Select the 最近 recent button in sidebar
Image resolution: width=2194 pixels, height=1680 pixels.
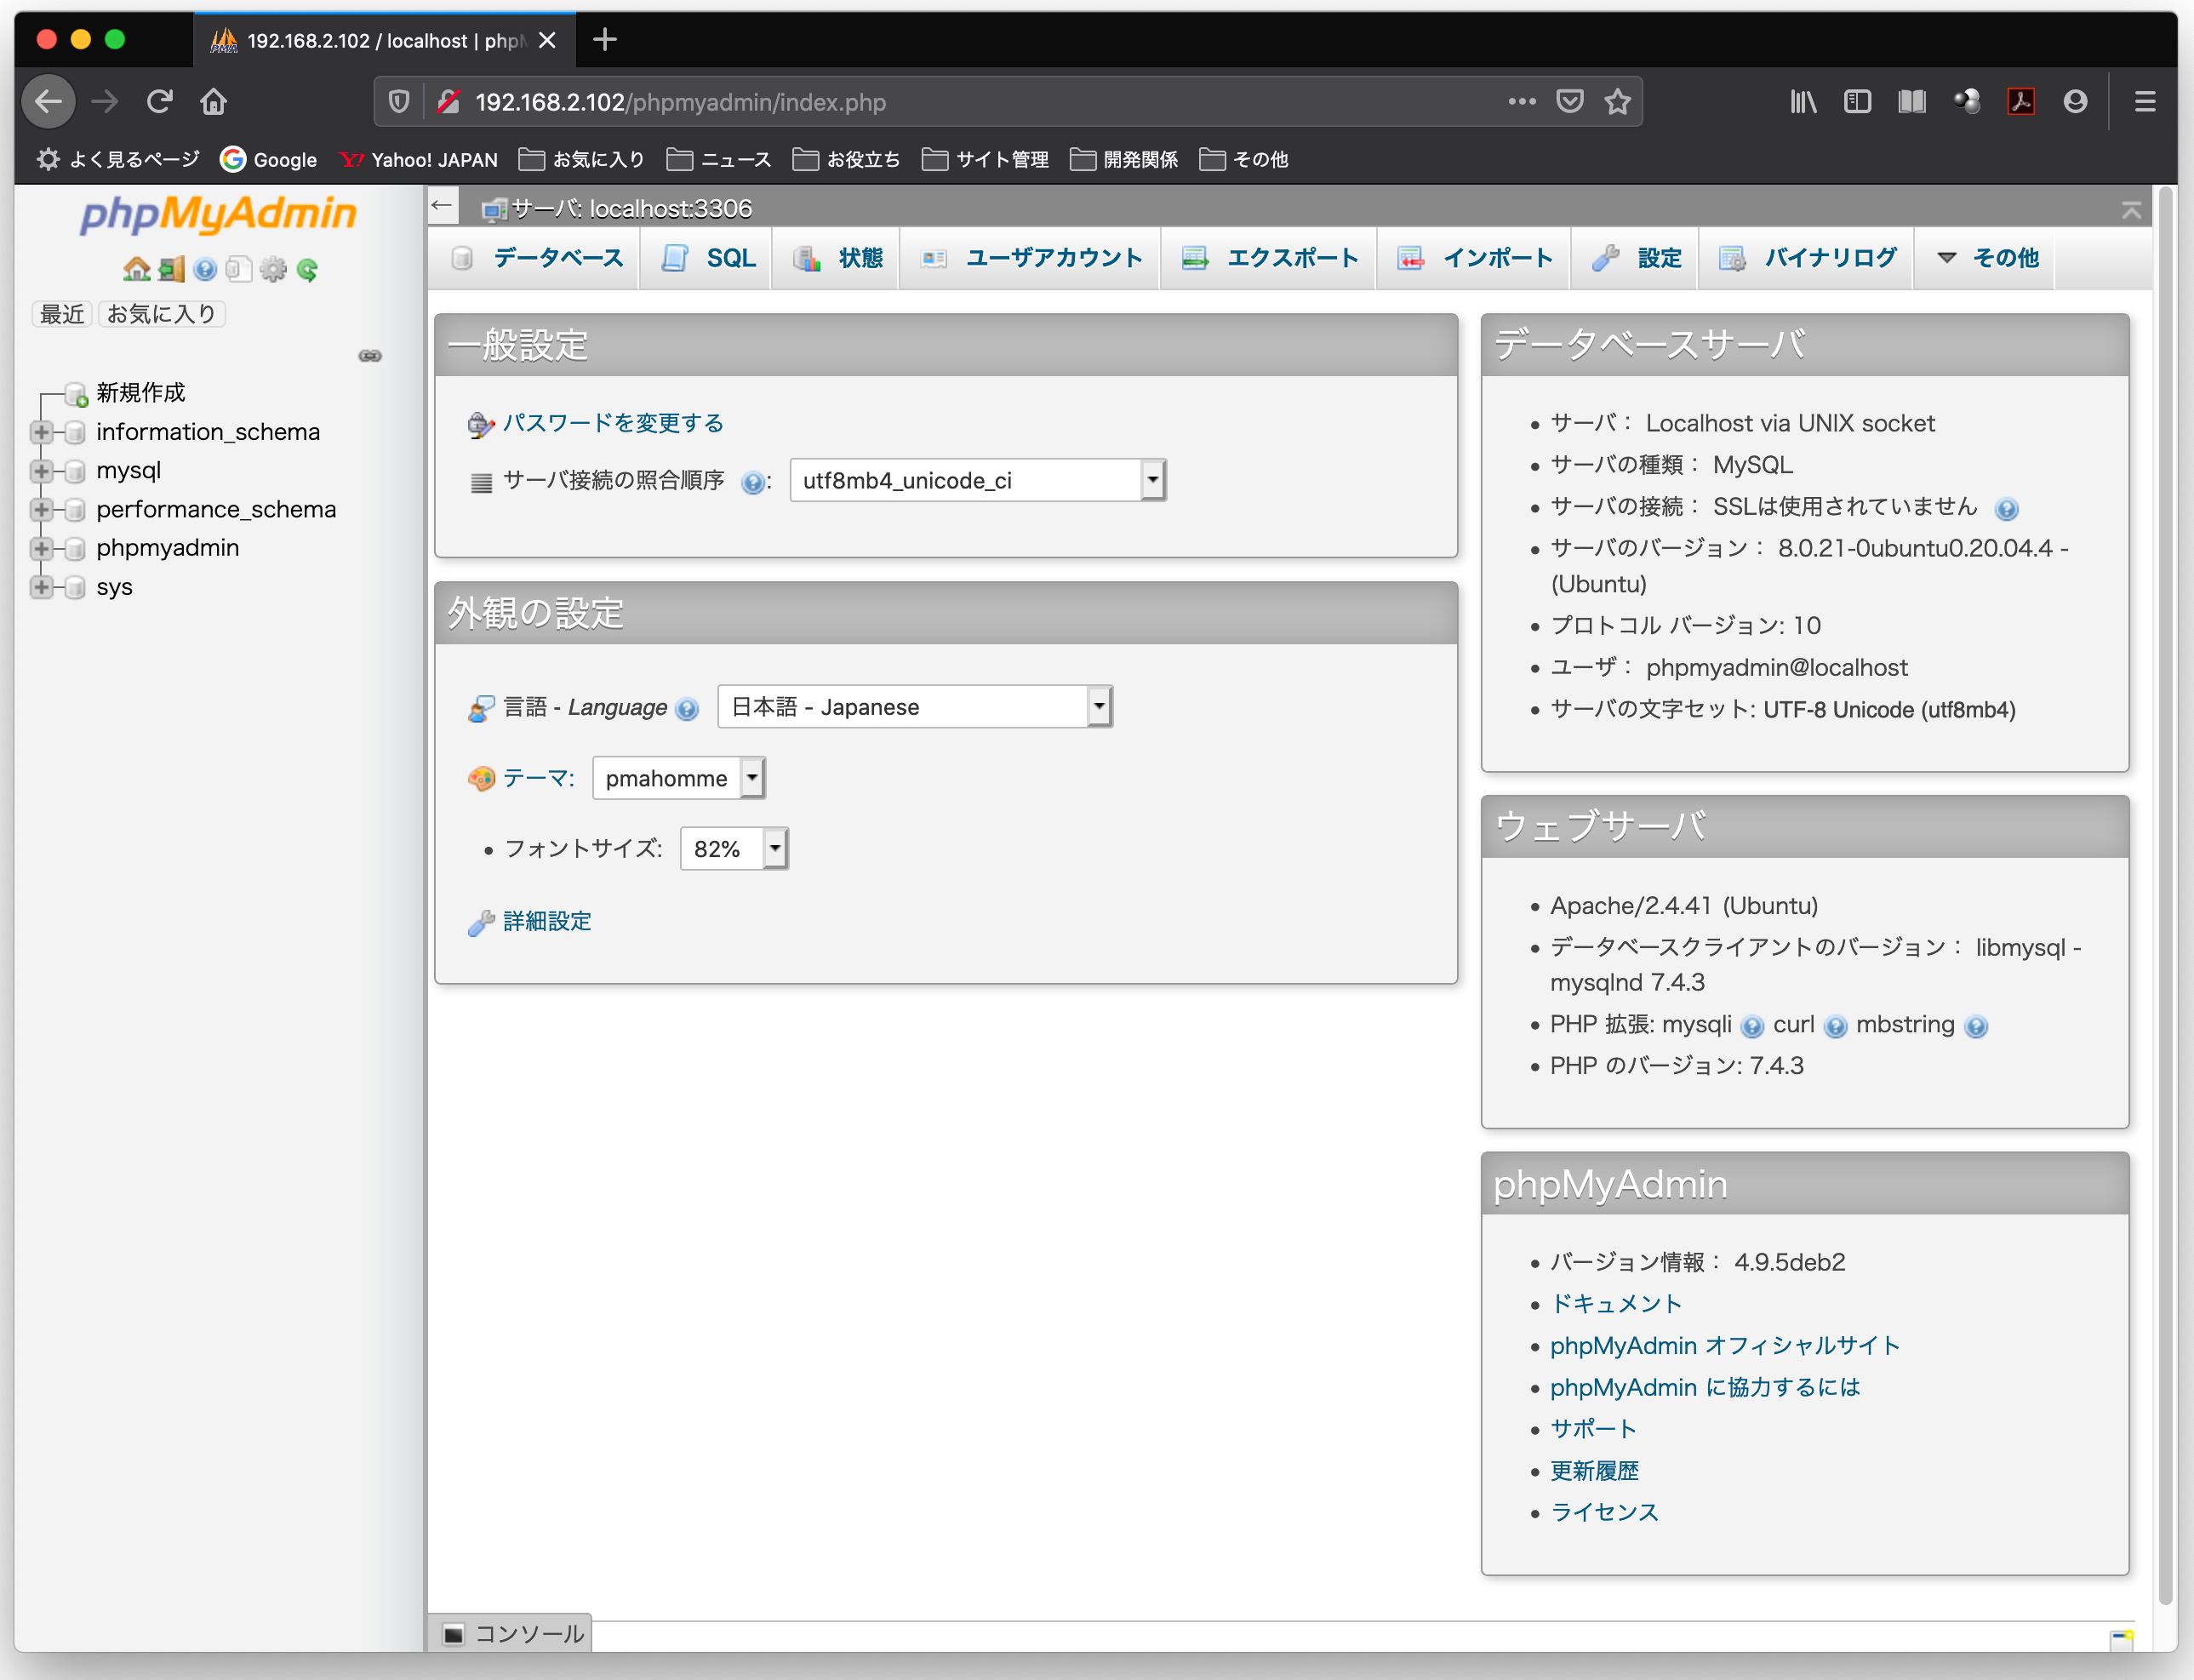point(62,314)
